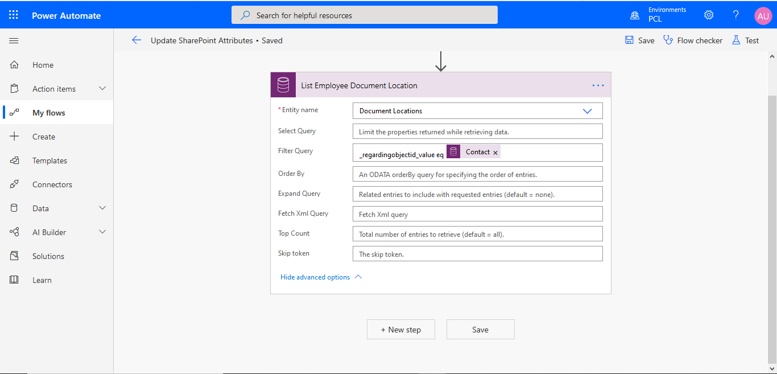This screenshot has width=777, height=374.
Task: Open the AU account avatar
Action: coord(763,15)
